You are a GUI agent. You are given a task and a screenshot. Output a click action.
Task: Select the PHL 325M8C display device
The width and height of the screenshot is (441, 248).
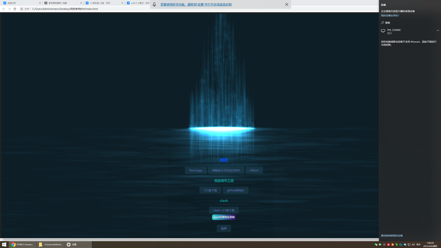click(410, 31)
